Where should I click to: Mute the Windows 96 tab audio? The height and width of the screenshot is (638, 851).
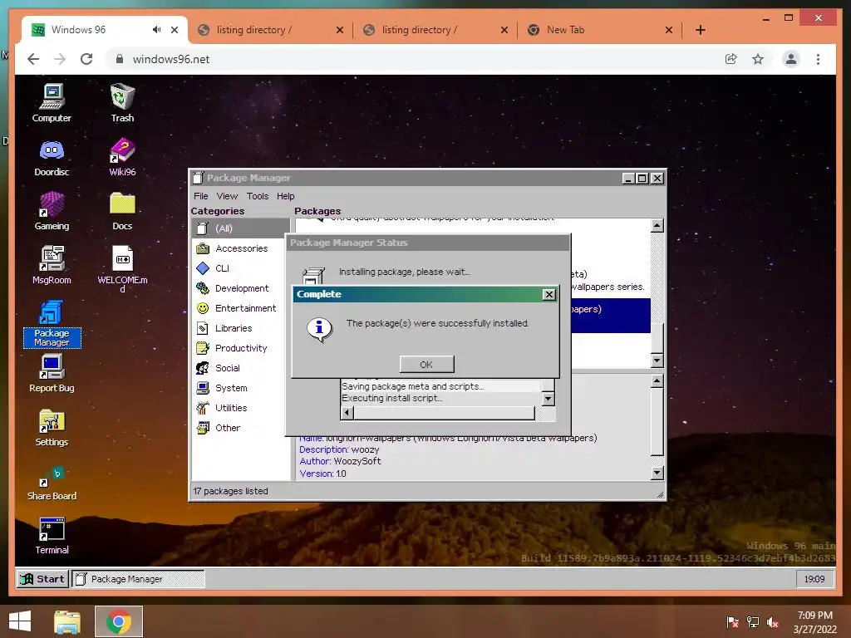[156, 30]
